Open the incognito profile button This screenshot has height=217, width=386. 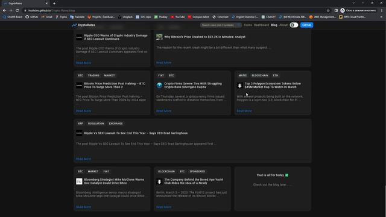coord(358,11)
